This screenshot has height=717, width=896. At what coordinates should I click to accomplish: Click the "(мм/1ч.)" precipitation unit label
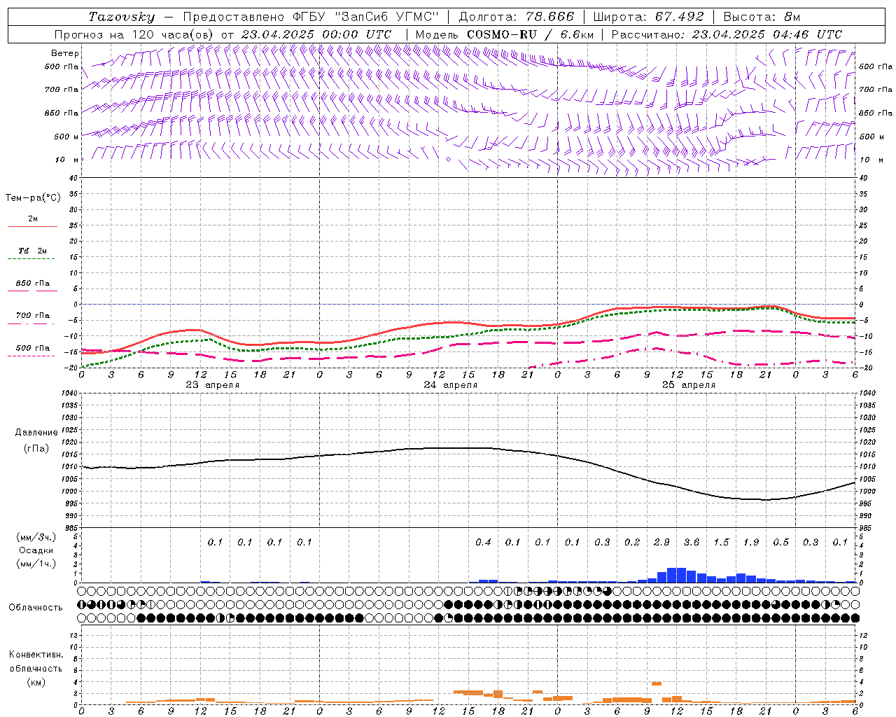click(x=36, y=564)
